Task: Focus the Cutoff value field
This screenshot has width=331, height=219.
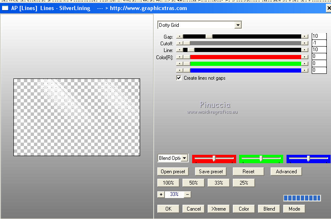Action: 319,43
